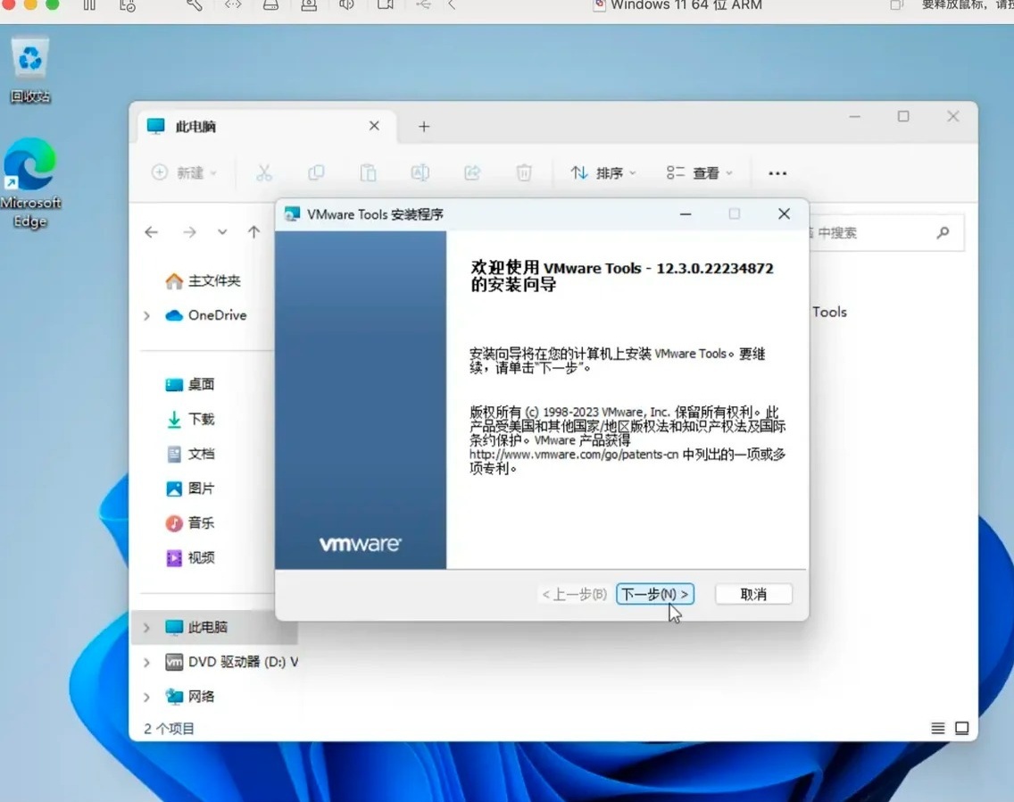Maximize the File Explorer window

903,116
